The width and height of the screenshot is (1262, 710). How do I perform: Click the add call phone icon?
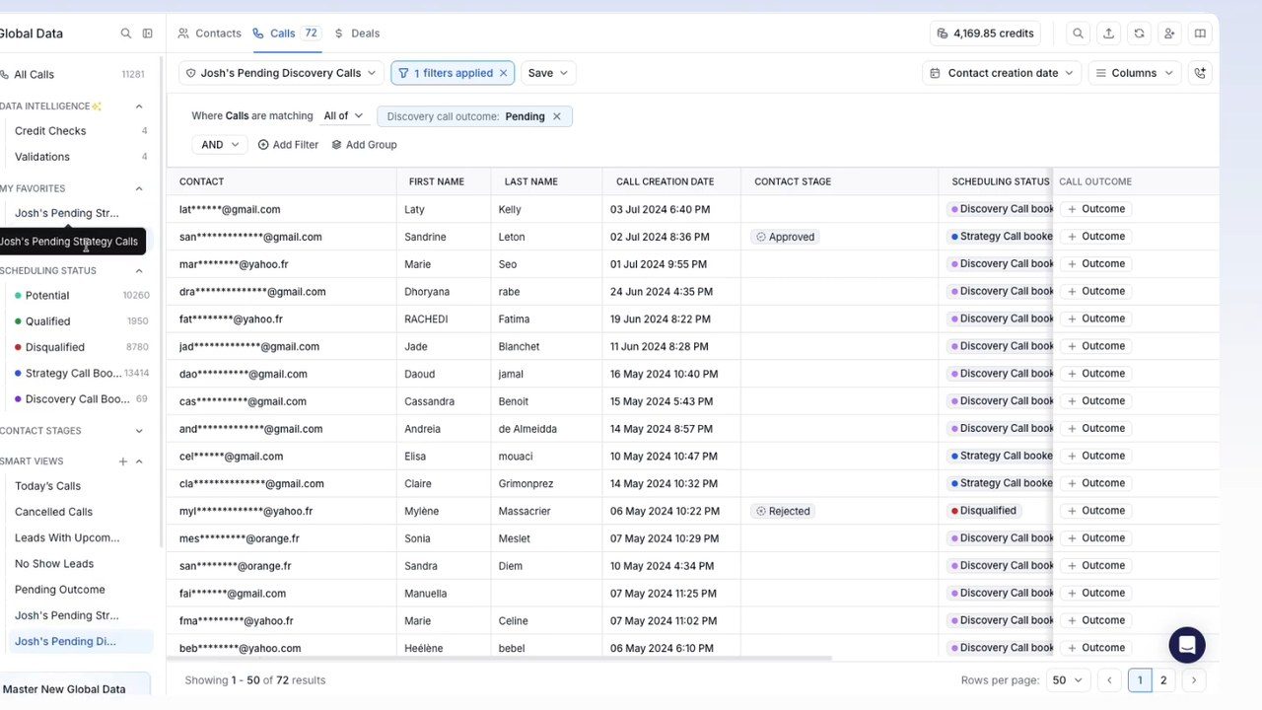1200,73
